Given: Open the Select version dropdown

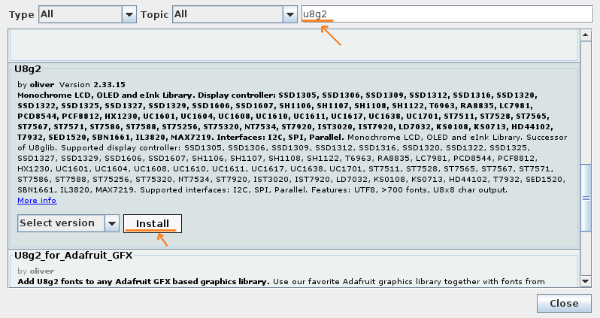Looking at the screenshot, I should (68, 223).
